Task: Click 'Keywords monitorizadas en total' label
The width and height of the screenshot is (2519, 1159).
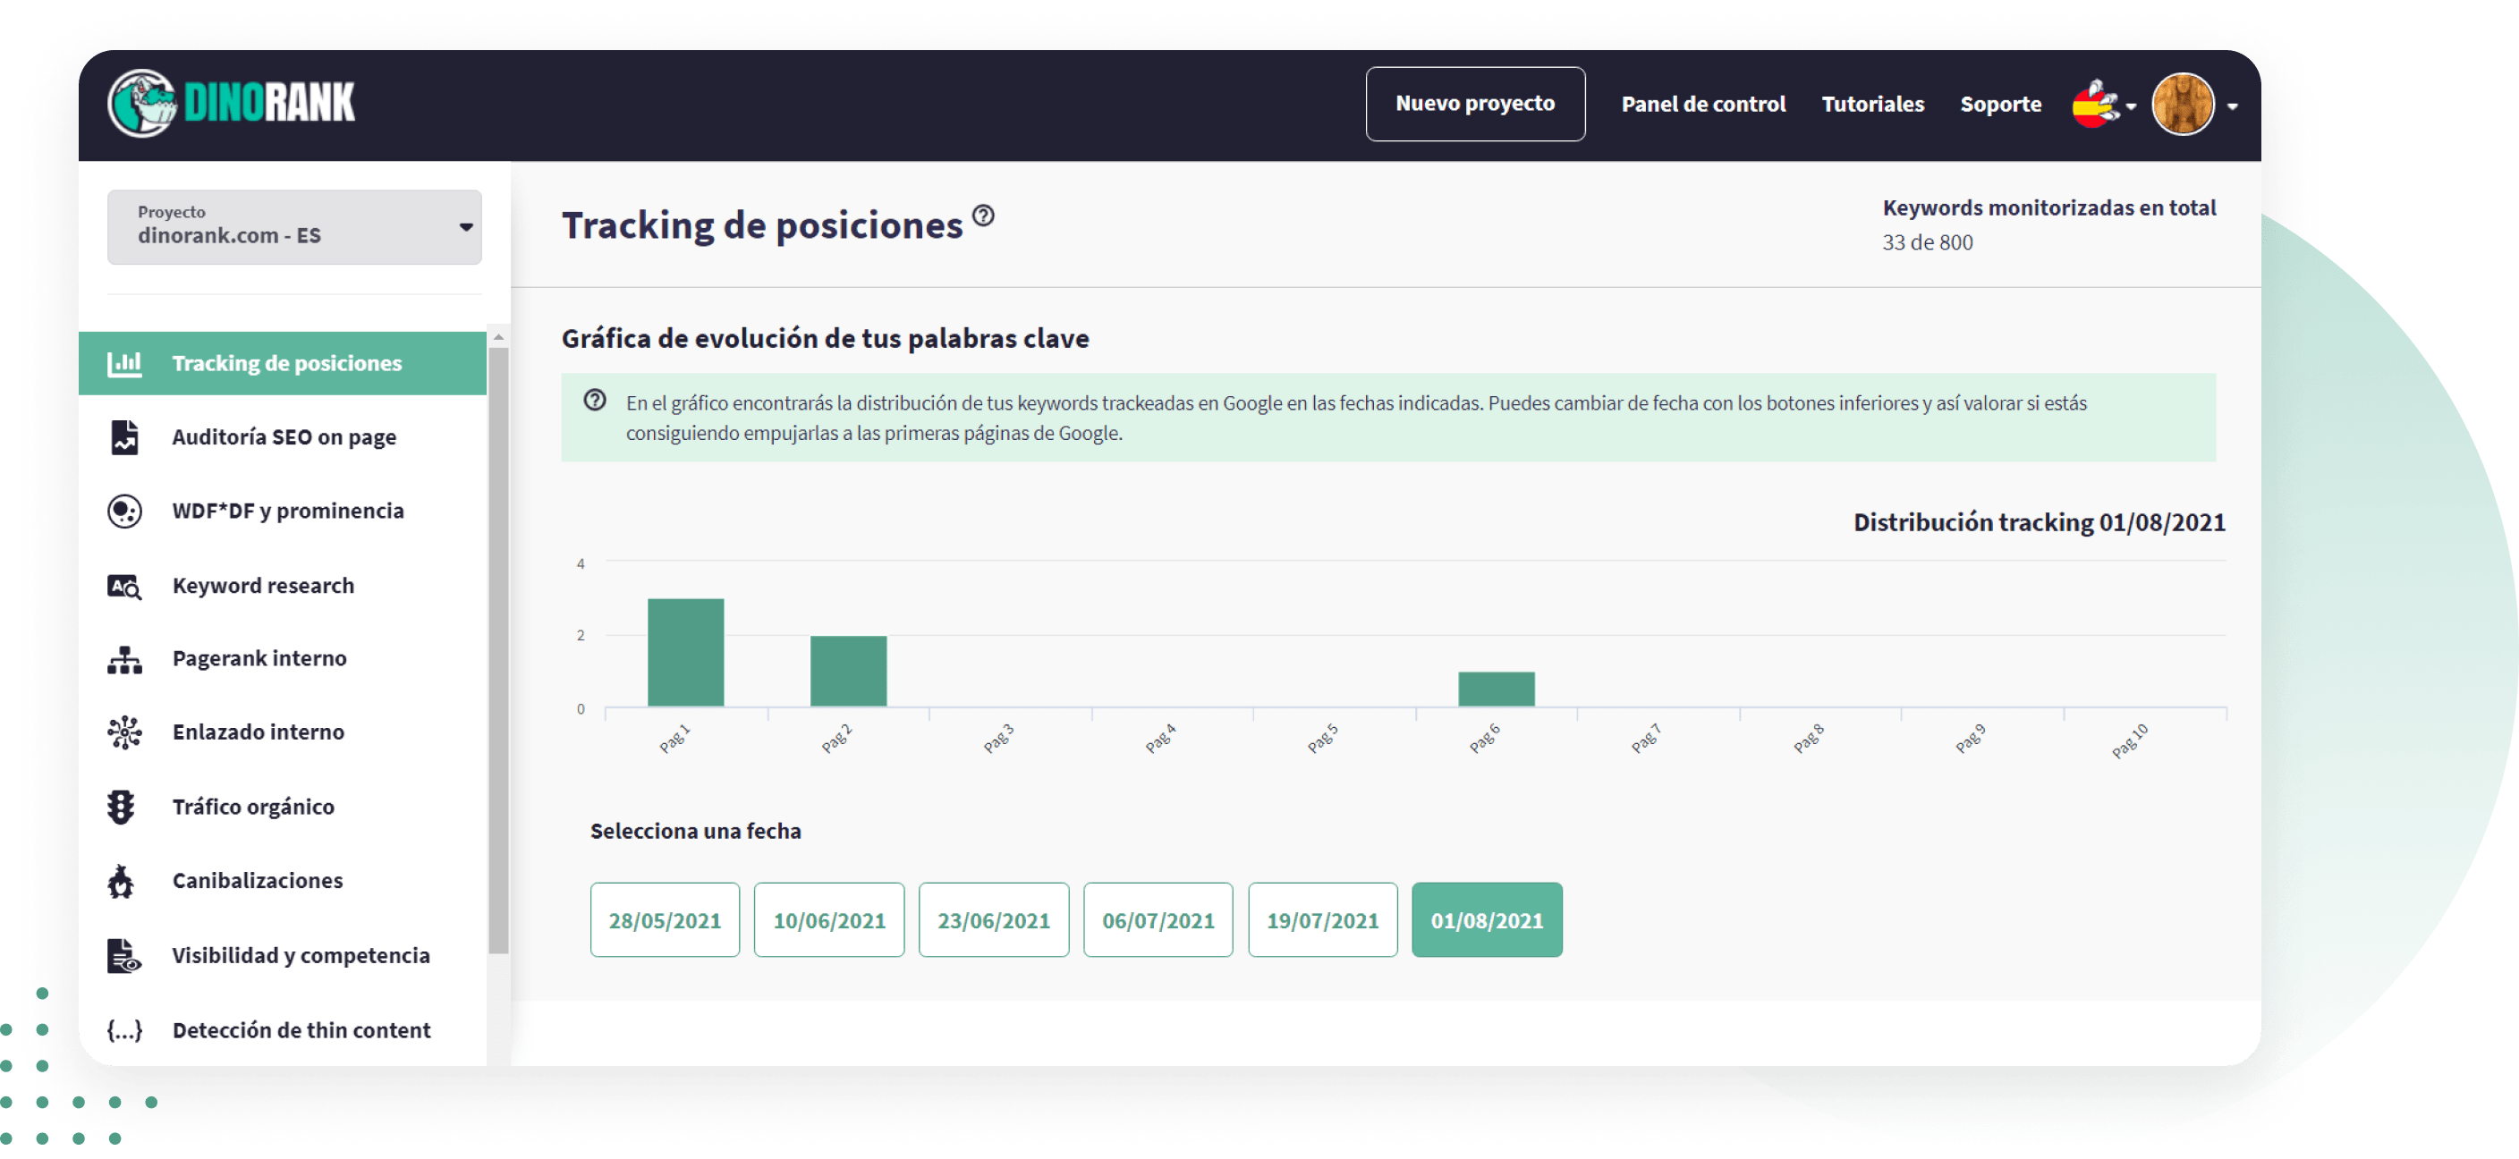Action: (x=2048, y=207)
